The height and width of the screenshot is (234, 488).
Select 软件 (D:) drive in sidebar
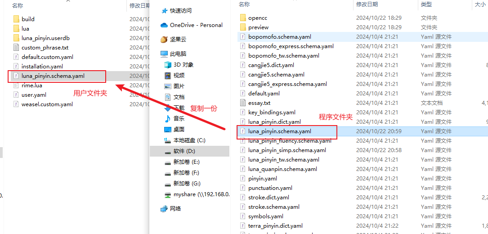[x=184, y=152]
